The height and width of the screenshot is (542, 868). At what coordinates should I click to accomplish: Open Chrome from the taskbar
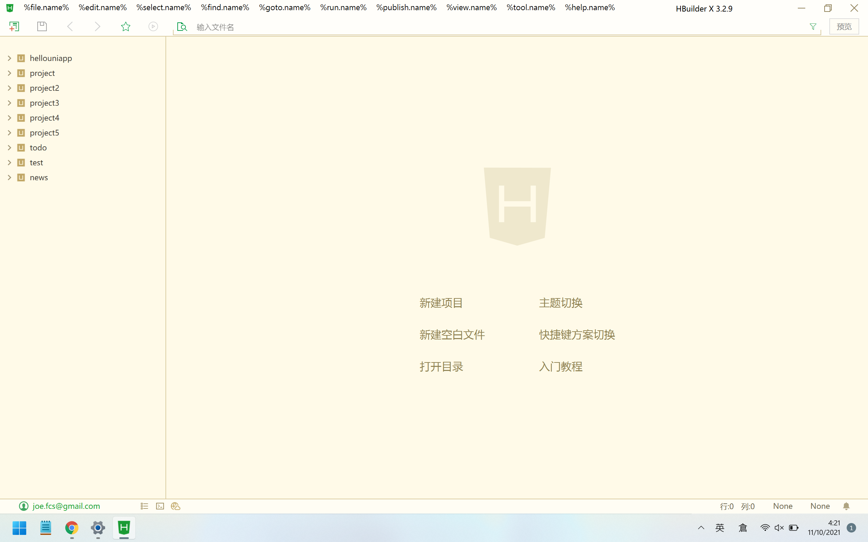72,528
